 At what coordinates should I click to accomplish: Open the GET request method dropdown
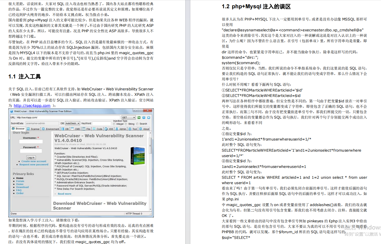(x=128, y=117)
